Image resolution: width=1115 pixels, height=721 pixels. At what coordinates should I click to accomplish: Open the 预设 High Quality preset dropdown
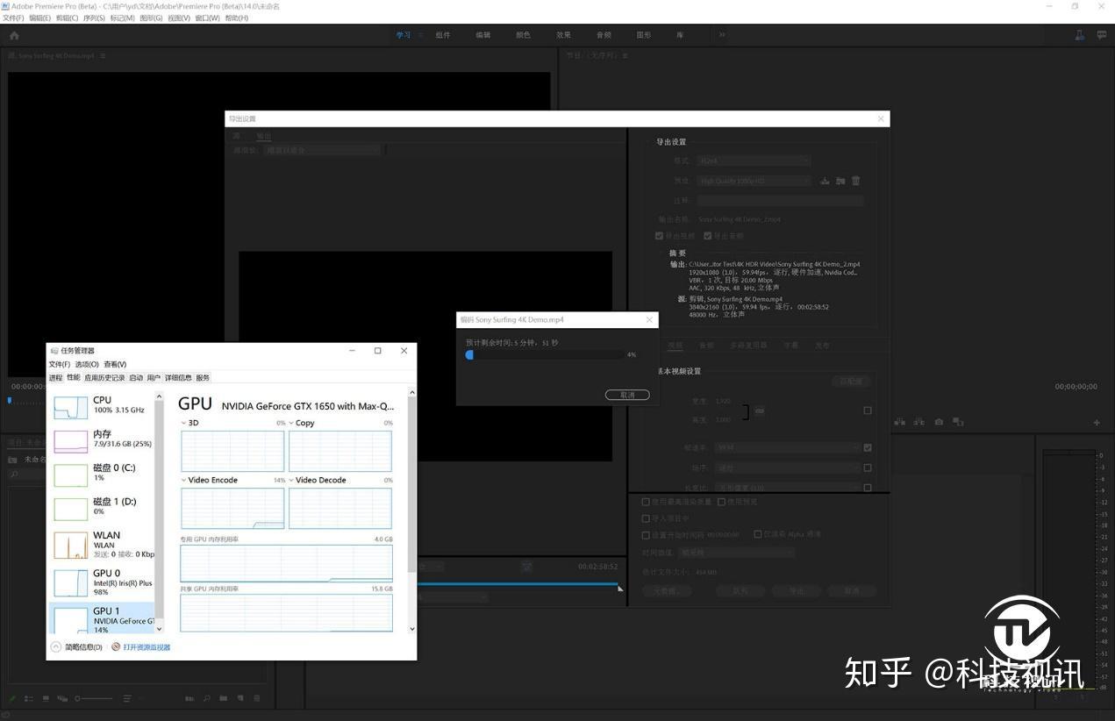click(753, 181)
